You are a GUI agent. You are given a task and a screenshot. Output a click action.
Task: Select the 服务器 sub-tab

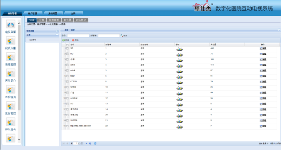67,20
